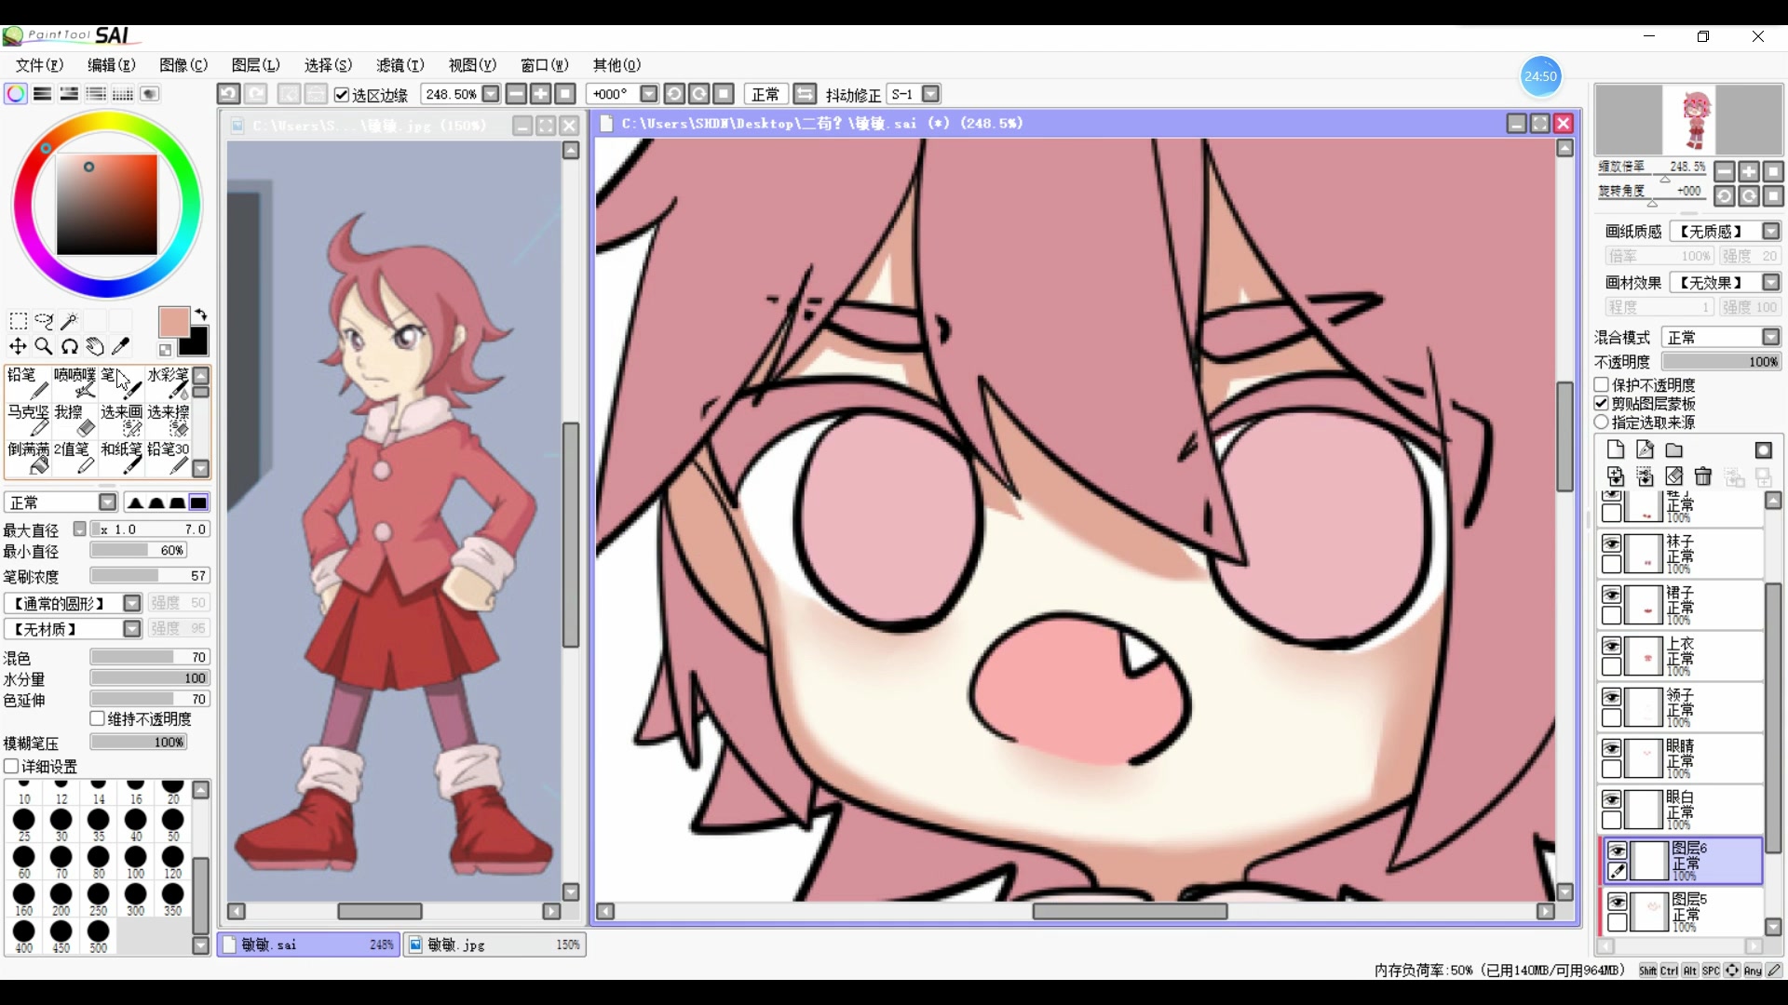
Task: Adjust the 笔刷浓度 density slider
Action: tap(149, 576)
